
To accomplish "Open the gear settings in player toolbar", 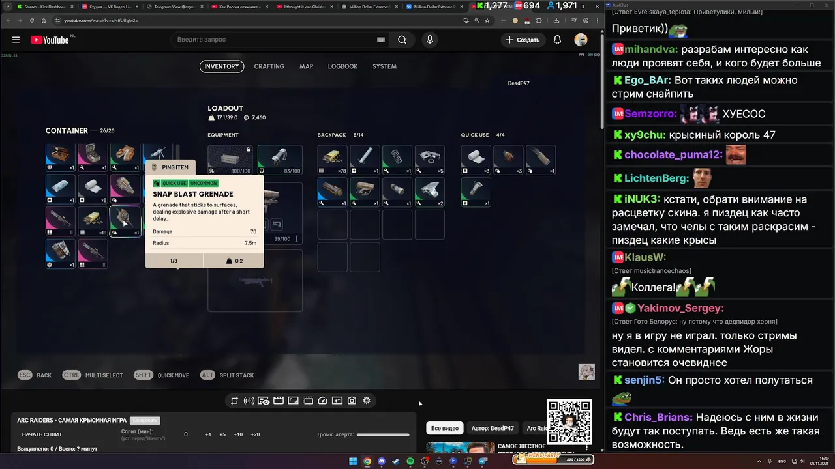I will 367,401.
